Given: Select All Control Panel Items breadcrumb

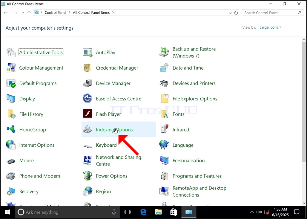Looking at the screenshot, I should [91, 13].
